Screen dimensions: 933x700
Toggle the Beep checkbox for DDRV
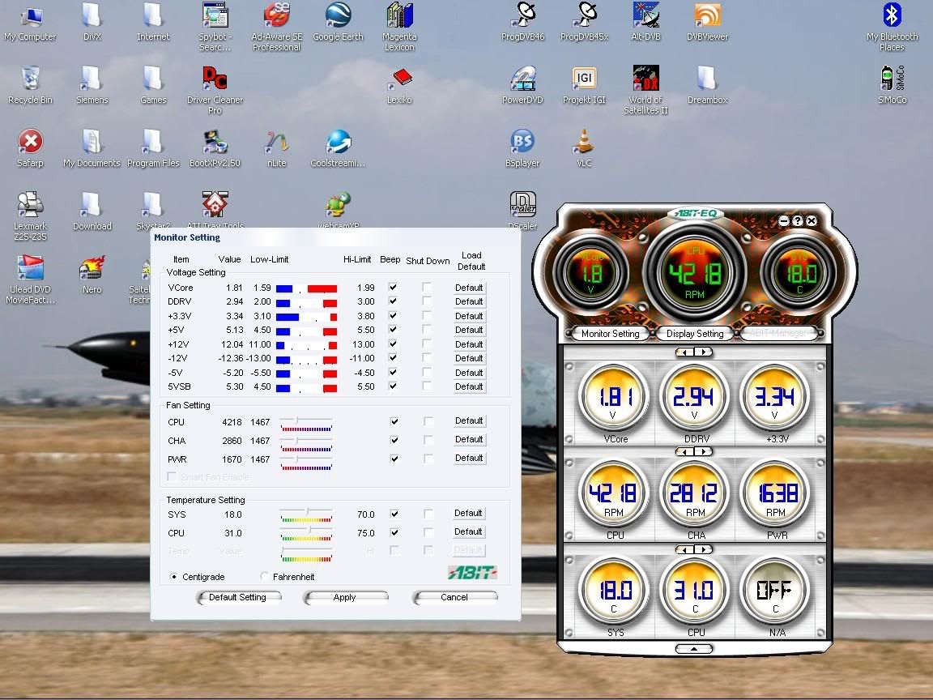point(394,301)
